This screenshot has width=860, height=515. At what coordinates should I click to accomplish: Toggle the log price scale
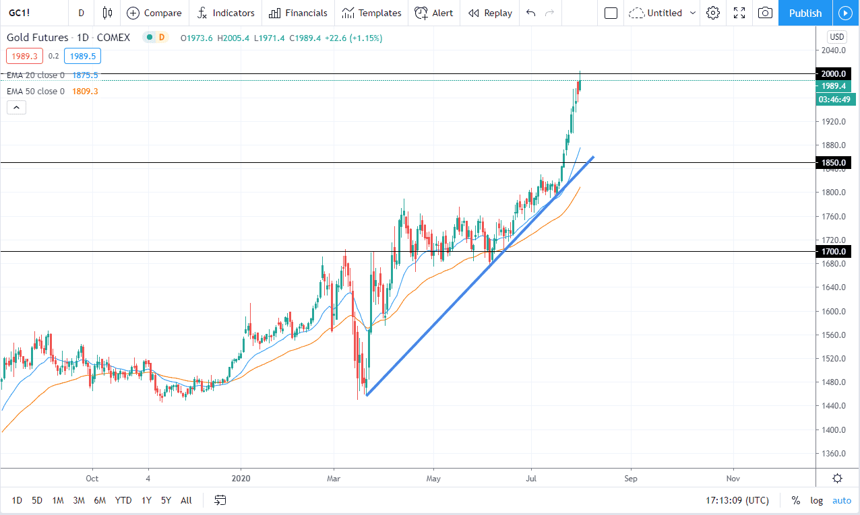816,500
